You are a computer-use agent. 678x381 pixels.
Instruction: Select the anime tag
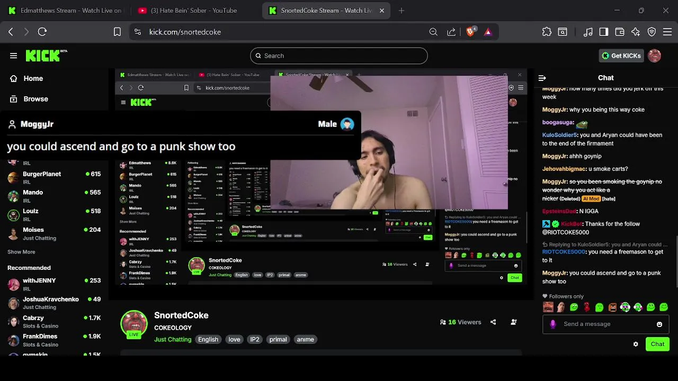[x=305, y=339]
